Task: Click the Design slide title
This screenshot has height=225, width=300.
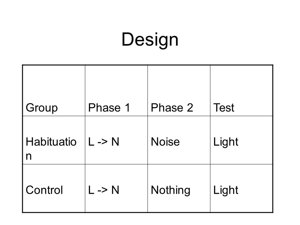Action: pos(150,40)
